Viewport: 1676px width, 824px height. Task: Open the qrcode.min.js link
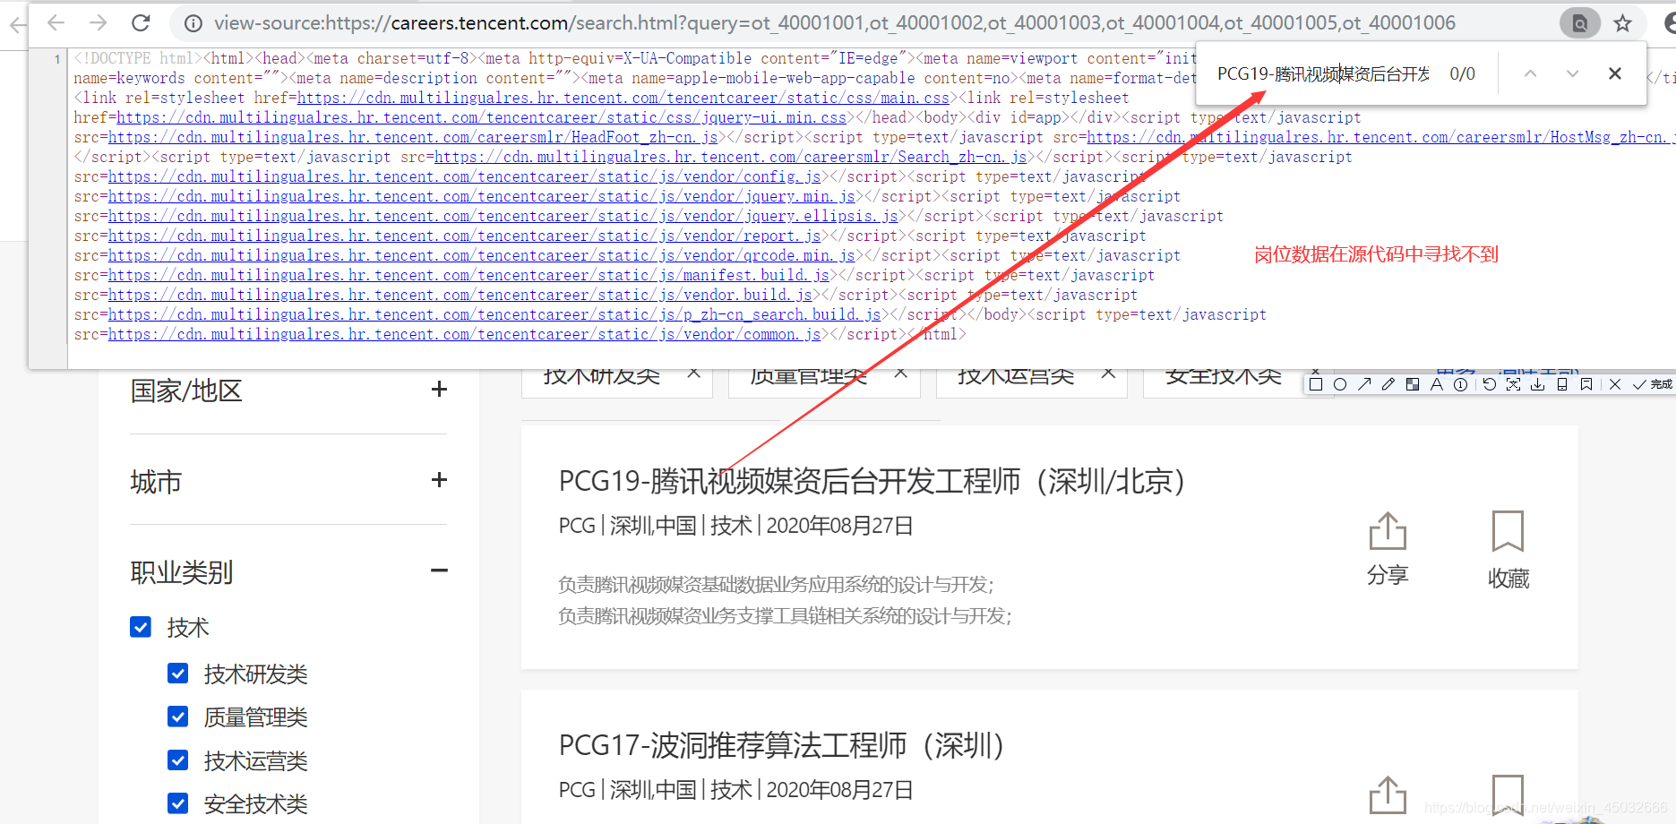click(x=482, y=255)
